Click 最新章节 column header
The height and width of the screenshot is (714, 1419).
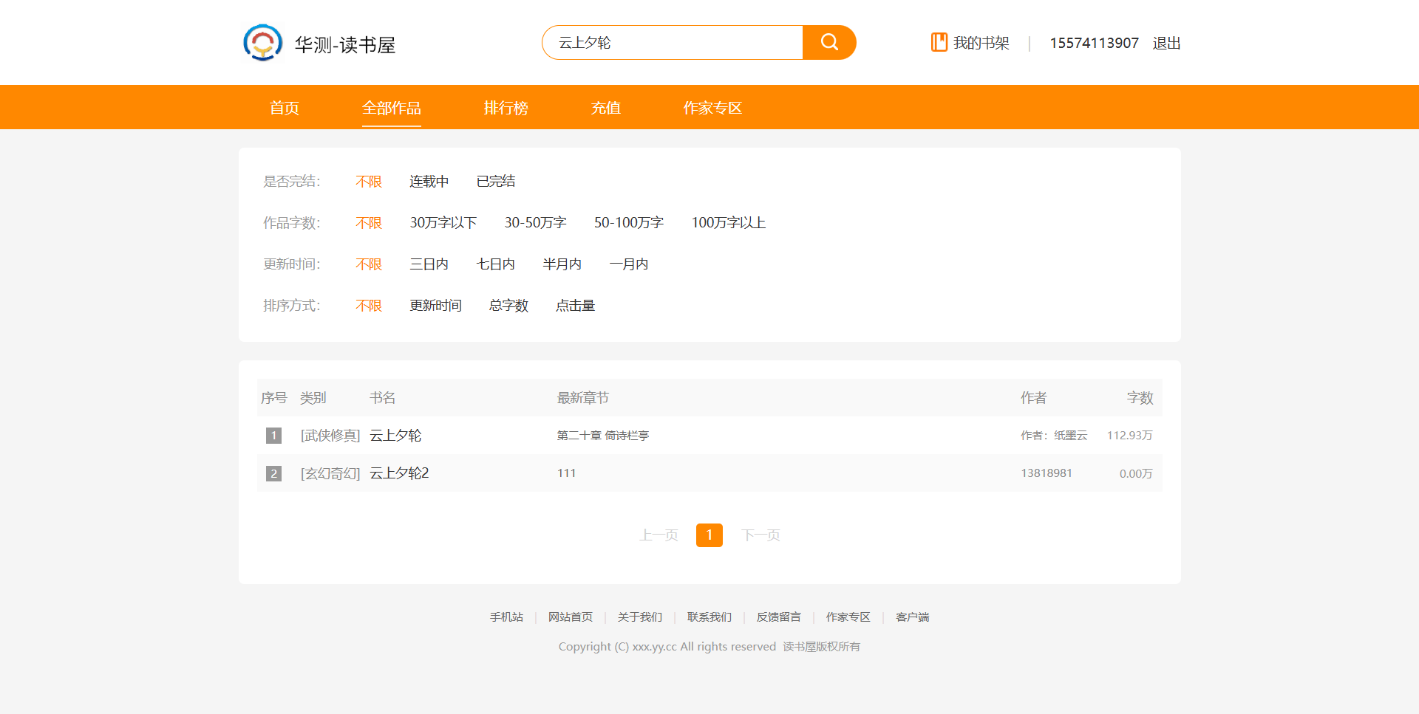click(x=583, y=398)
